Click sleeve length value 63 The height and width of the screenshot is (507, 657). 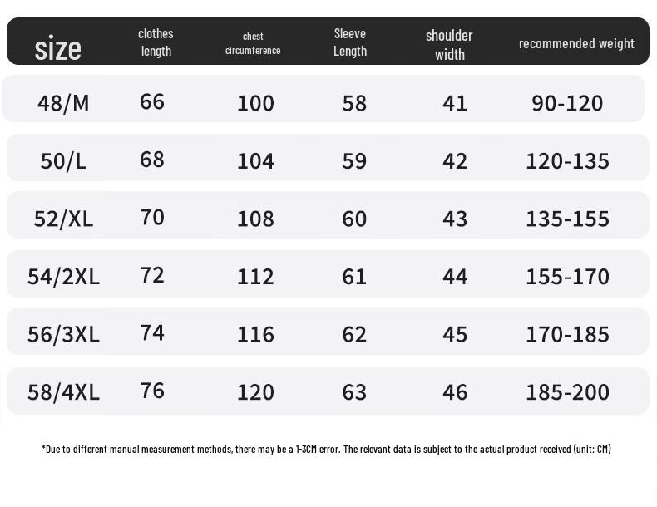(354, 391)
